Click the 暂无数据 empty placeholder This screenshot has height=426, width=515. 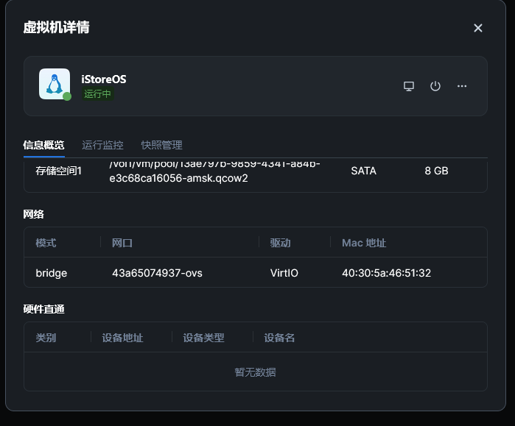[x=255, y=372]
